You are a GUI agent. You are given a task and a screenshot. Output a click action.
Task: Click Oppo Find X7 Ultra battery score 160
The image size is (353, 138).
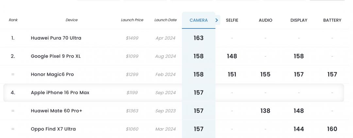pos(332,129)
